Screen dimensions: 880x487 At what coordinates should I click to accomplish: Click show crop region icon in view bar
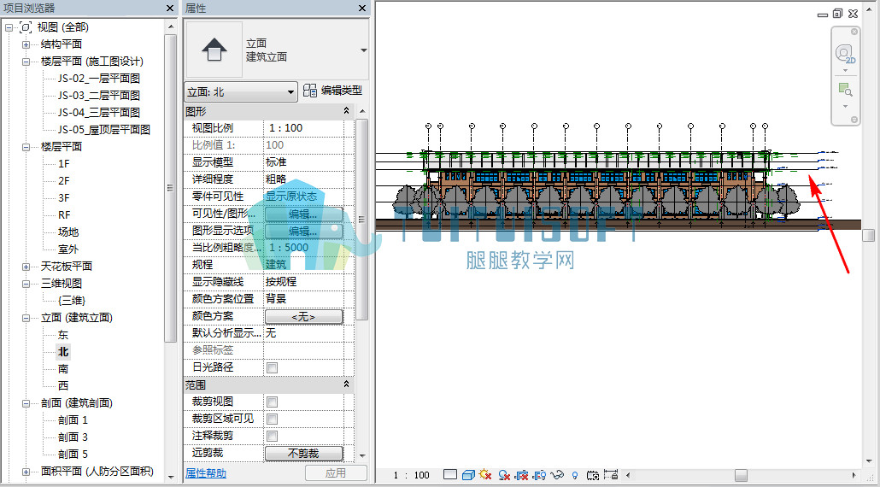539,475
